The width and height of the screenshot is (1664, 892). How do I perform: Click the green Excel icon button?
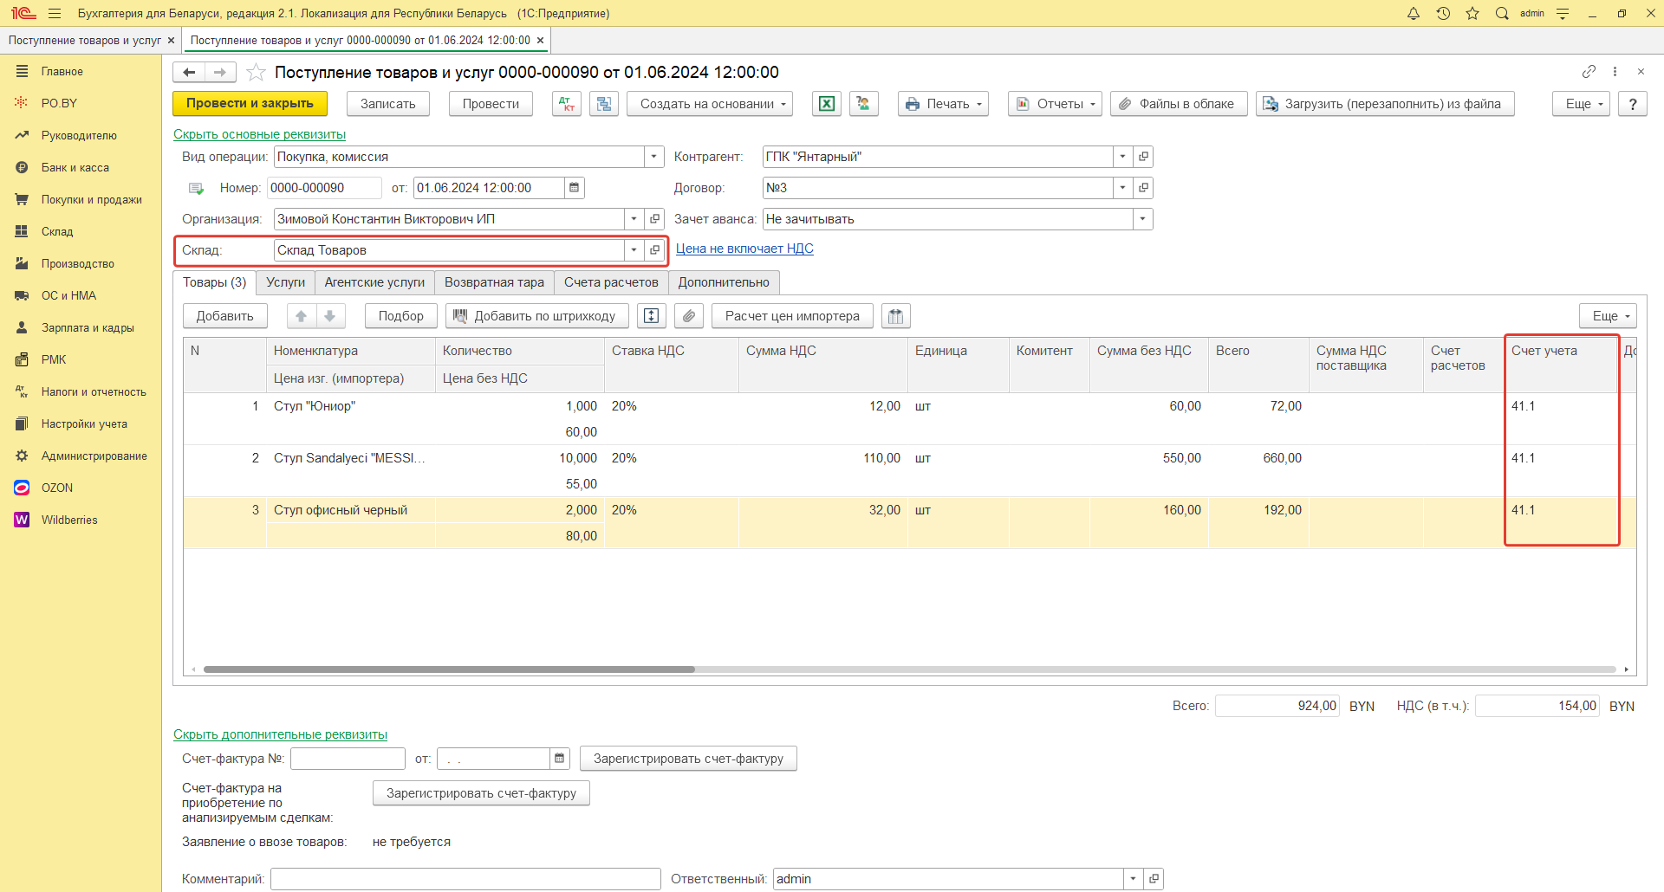pos(827,104)
